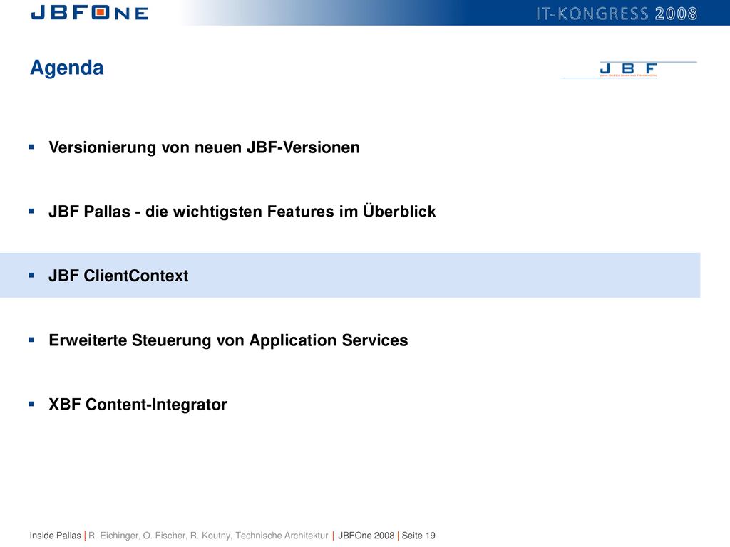Screen dimensions: 730x547
Task: Click "Inside Pallas" in the footer
Action: 56,536
